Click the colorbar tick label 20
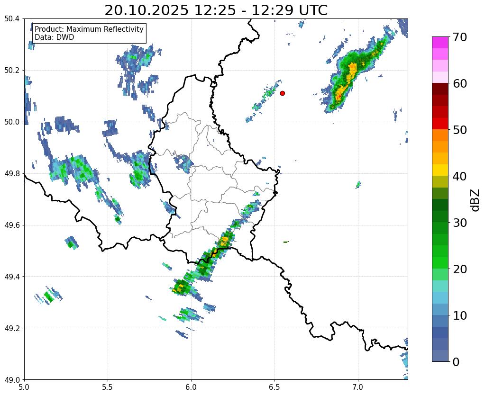This screenshot has height=395, width=485. pyautogui.click(x=459, y=269)
